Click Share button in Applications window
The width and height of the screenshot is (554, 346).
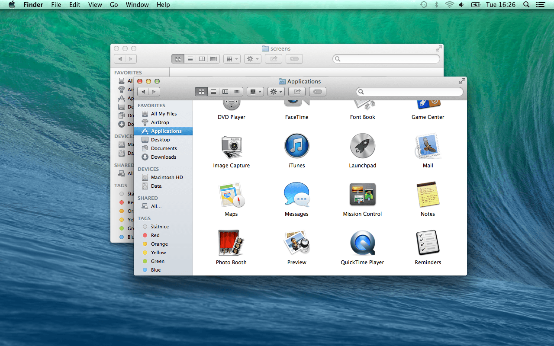coord(297,92)
